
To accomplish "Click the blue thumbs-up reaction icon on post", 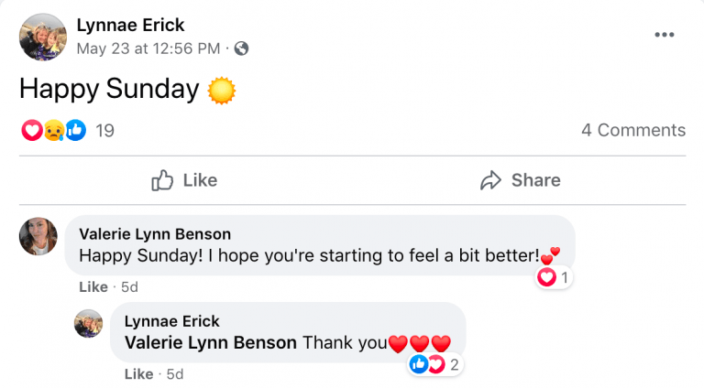I will 75,131.
